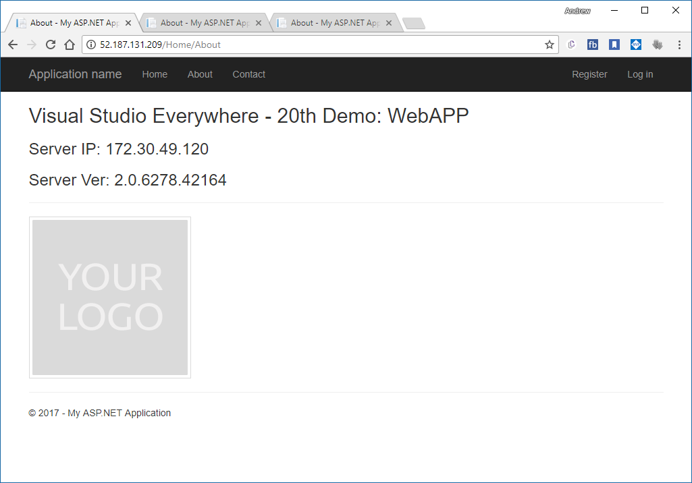Click the gray download arrows extension icon
692x483 pixels.
(x=658, y=45)
